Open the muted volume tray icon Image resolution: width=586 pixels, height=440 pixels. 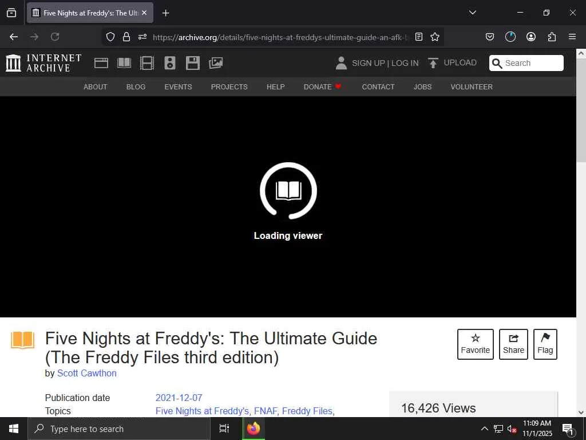[x=512, y=429]
